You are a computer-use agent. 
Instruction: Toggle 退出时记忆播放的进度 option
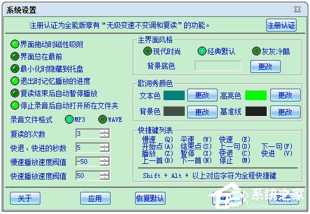50,81
